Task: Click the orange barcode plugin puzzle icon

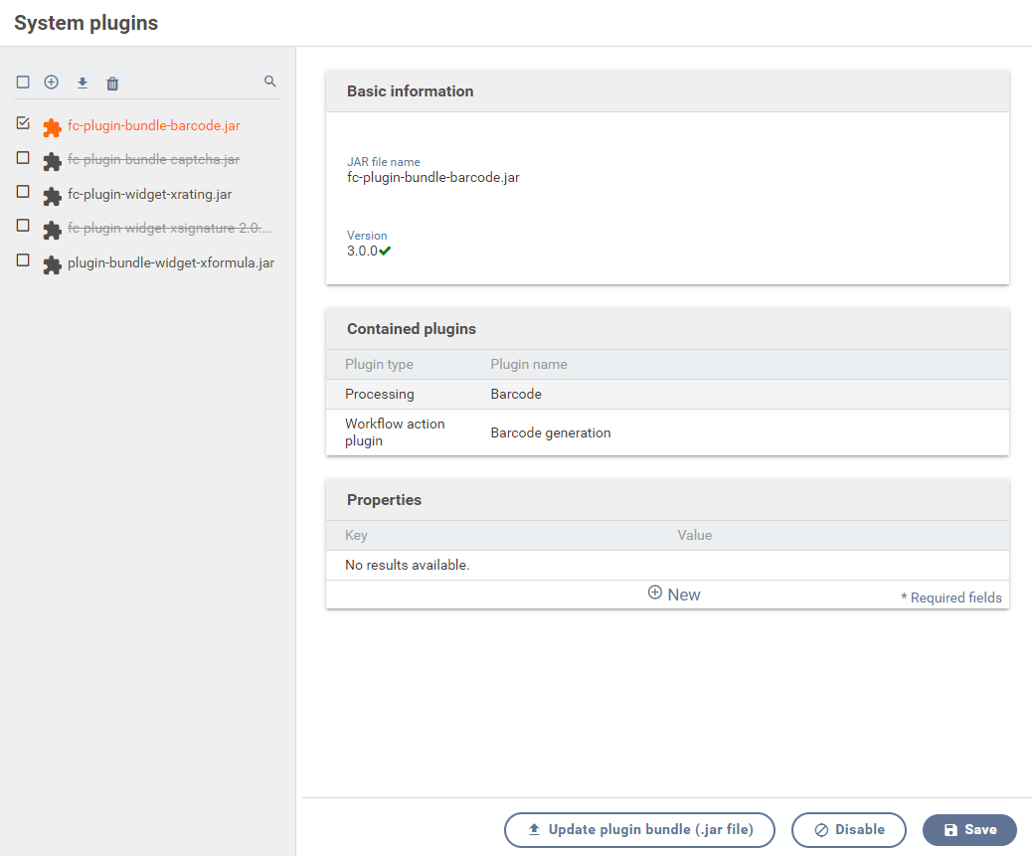Action: coord(53,127)
